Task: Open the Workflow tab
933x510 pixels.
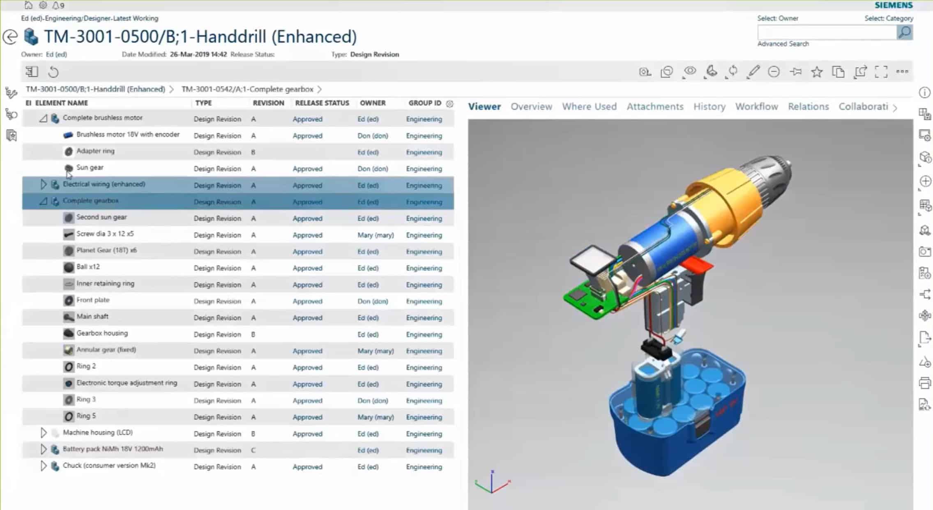Action: [x=756, y=106]
